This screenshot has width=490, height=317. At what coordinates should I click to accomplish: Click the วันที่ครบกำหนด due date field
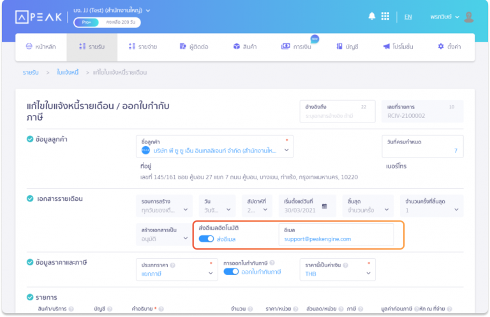click(422, 147)
